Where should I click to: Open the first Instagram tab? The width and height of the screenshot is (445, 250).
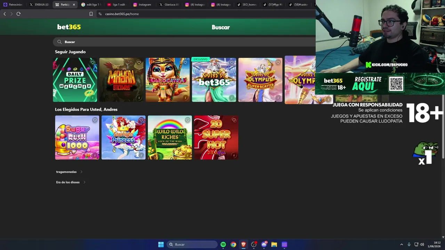[x=143, y=5]
